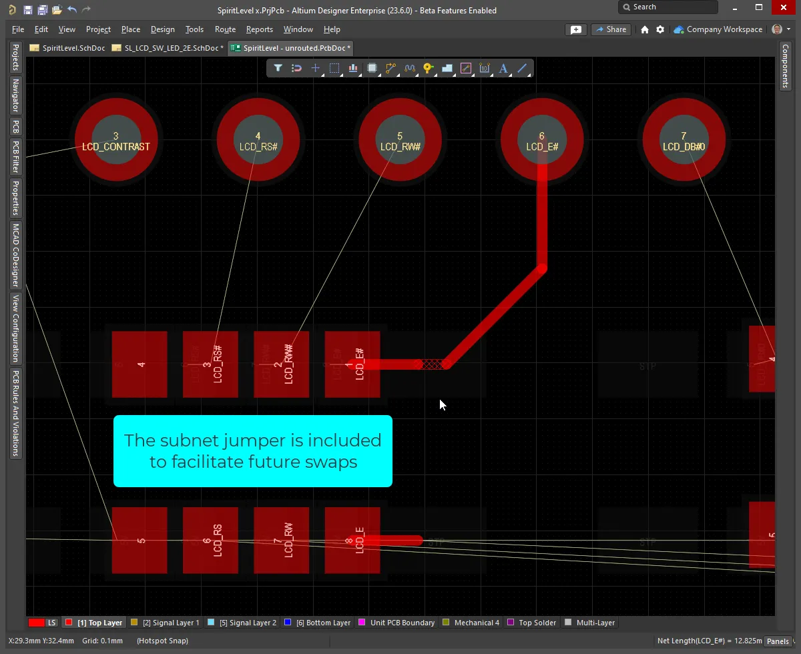Choose the place text string tool
Screen dimensions: 801x654
click(x=503, y=68)
